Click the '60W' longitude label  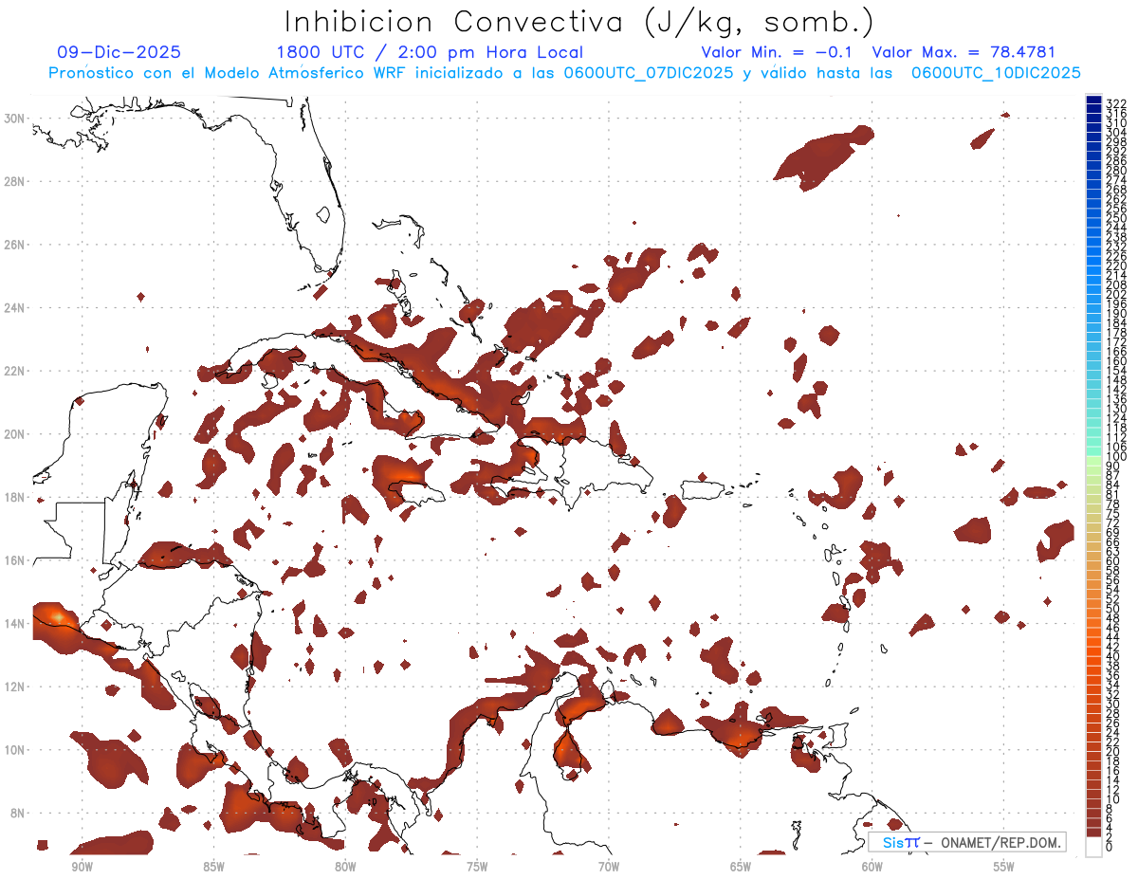(872, 867)
